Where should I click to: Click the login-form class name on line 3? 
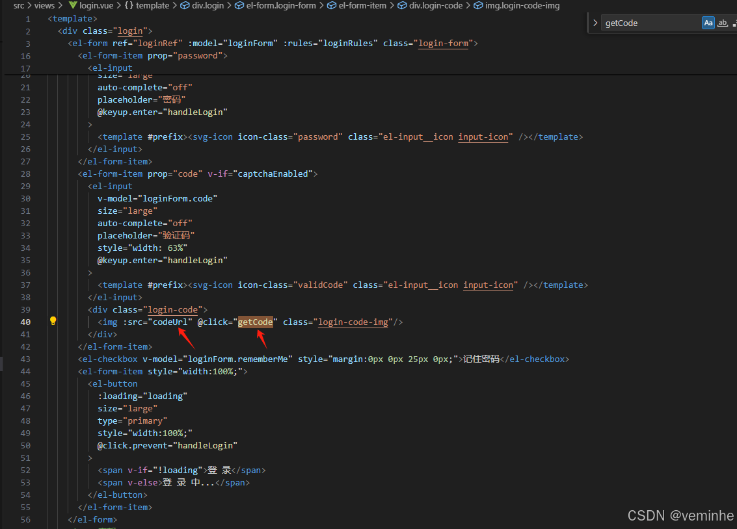[x=443, y=43]
